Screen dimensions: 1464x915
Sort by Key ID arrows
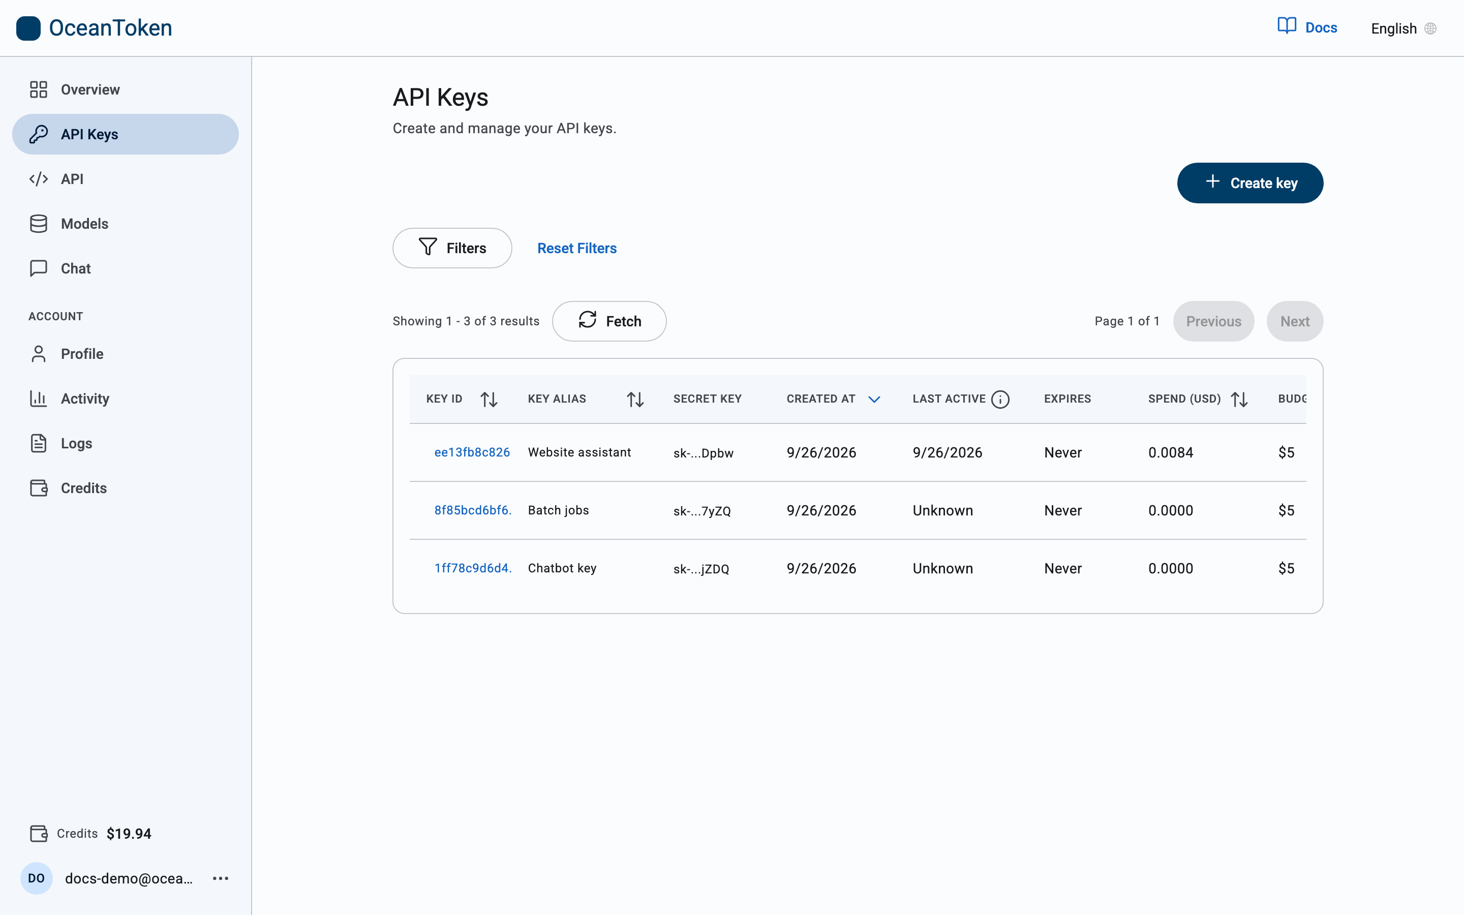(489, 399)
